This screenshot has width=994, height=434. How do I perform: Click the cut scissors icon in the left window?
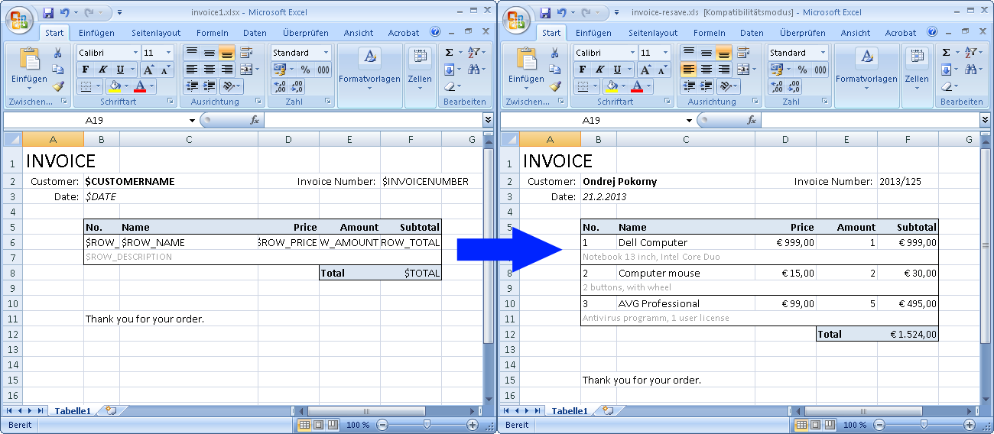point(57,53)
